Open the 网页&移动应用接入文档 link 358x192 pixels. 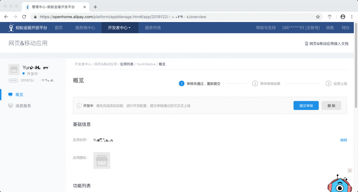pyautogui.click(x=329, y=43)
